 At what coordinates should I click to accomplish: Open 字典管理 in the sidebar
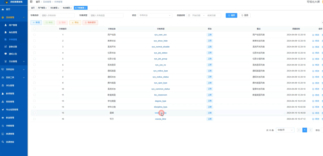coord(13,40)
